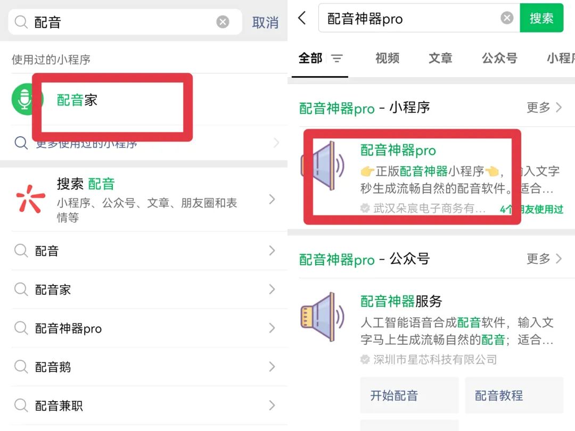Clear the 配音神器pro search field text

click(507, 18)
